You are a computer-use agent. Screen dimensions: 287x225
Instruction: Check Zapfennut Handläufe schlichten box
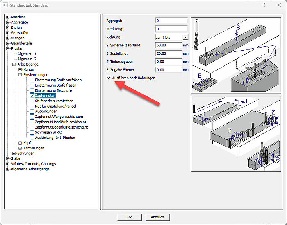click(x=32, y=122)
